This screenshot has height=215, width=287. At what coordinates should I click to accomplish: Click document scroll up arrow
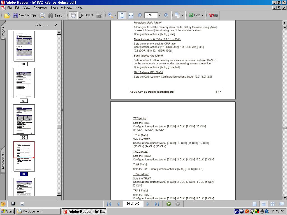click(x=285, y=27)
